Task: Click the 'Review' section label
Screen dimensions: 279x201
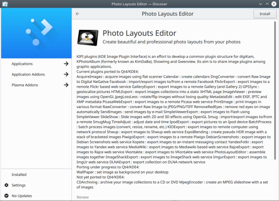Action: point(83,197)
